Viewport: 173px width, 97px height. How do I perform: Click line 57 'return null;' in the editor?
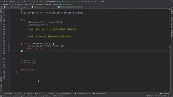point(29,70)
